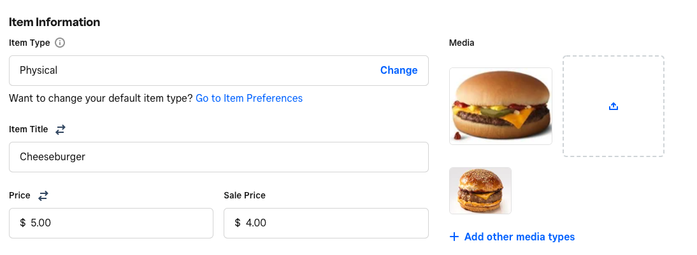697x255 pixels.
Task: Click the Media section label
Action: click(x=462, y=43)
